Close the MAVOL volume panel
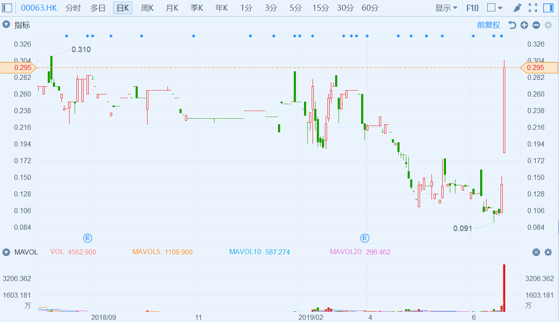 pyautogui.click(x=536, y=252)
